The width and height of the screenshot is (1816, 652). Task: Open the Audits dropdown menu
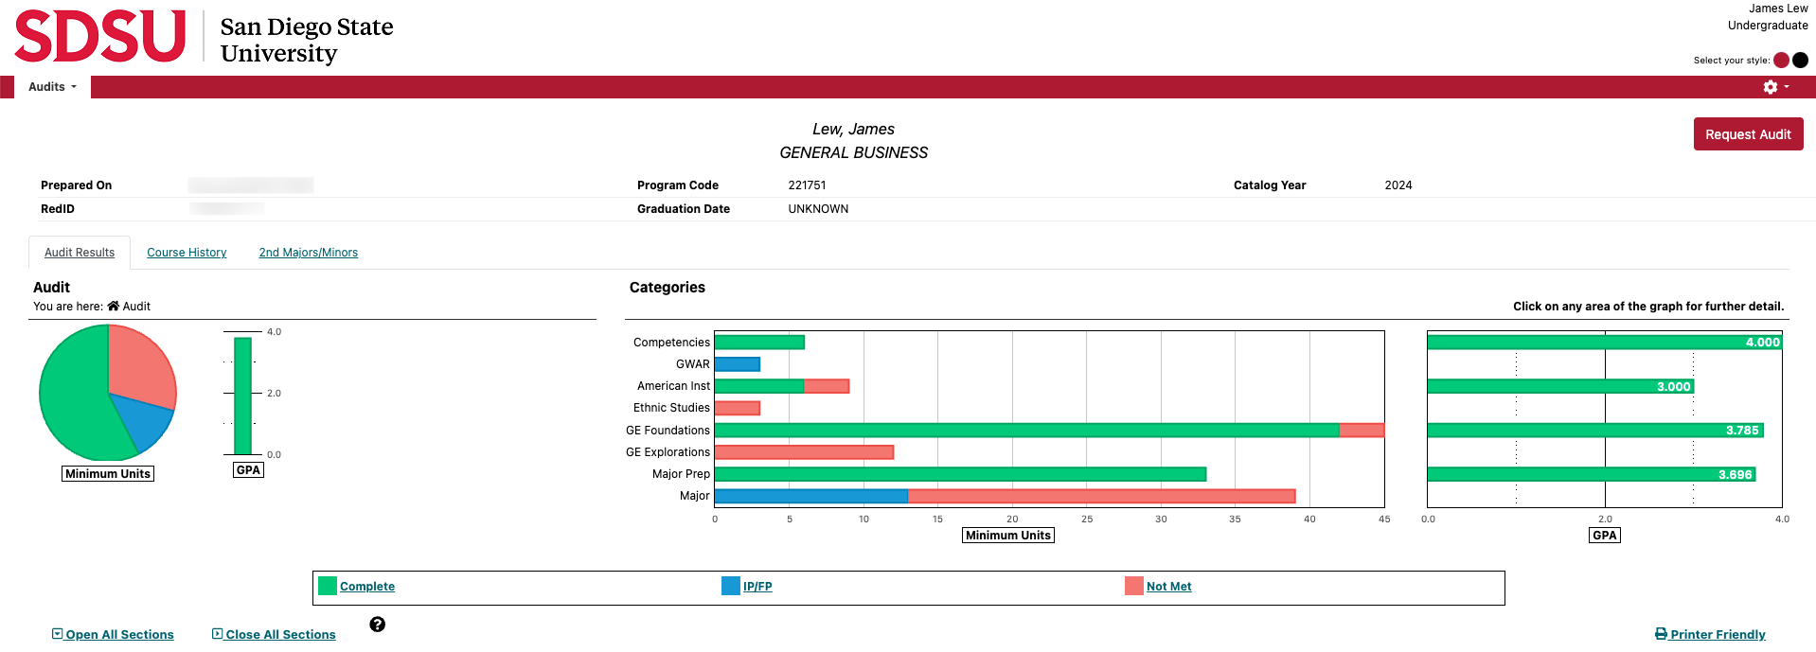[52, 87]
